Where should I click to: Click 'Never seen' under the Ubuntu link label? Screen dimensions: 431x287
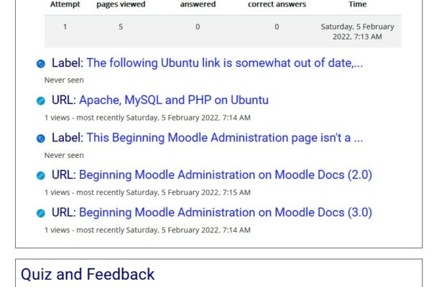pos(64,80)
